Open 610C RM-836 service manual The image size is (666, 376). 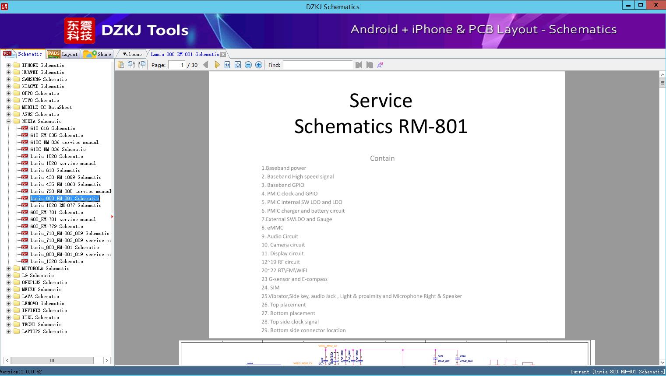click(64, 142)
